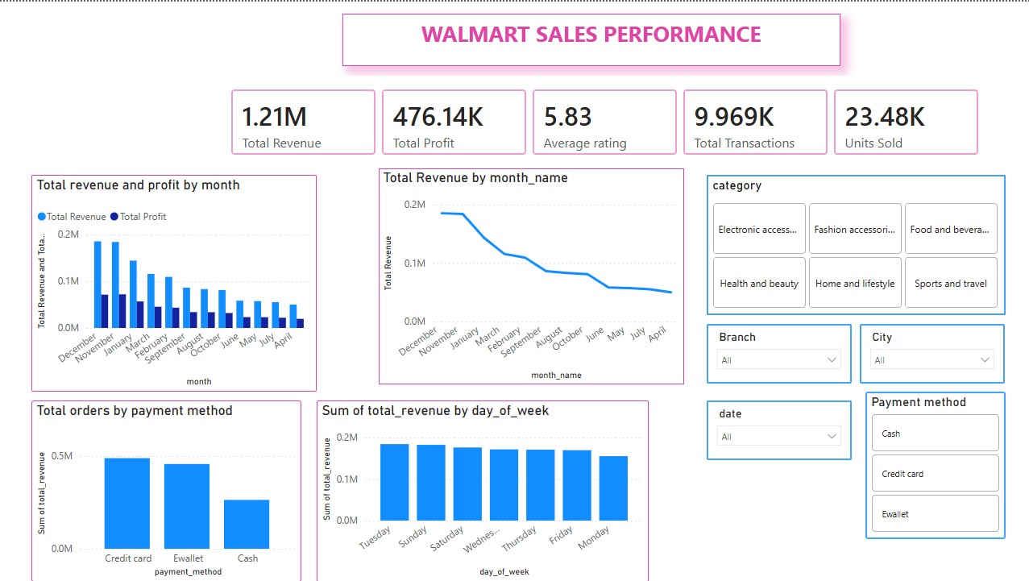Select the Electronic accessories category tile
Screen dimensions: 1029x581
pyautogui.click(x=759, y=229)
